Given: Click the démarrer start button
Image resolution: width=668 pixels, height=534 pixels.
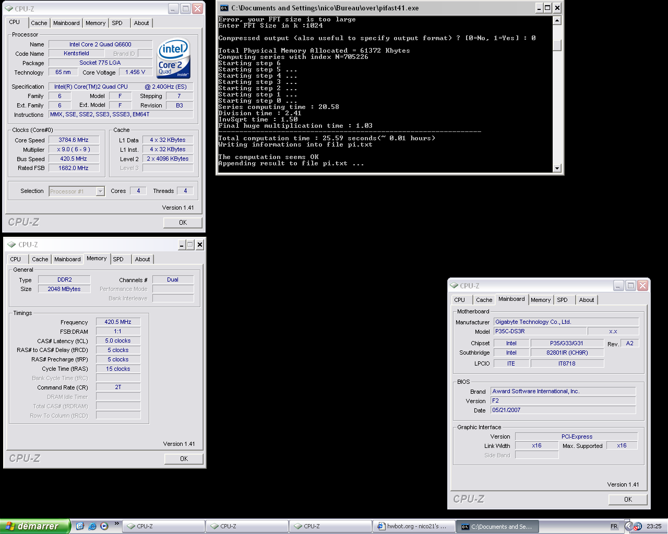Looking at the screenshot, I should pyautogui.click(x=35, y=526).
